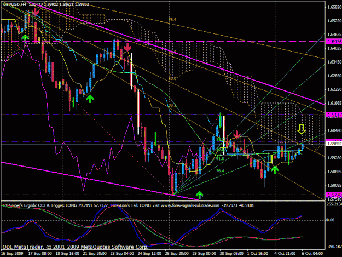This screenshot has height=257, width=342.
Task: Click the red down arrow above the 23 Sep peak
Action: point(127,47)
